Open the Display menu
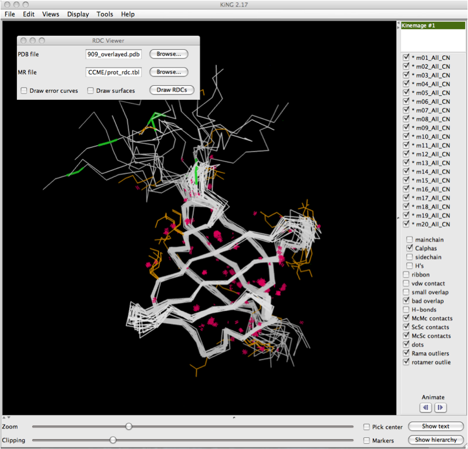The height and width of the screenshot is (449, 468). point(78,14)
